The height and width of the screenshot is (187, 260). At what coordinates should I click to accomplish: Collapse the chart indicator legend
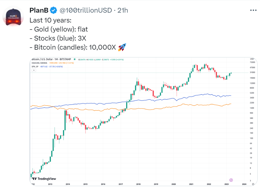34,70
